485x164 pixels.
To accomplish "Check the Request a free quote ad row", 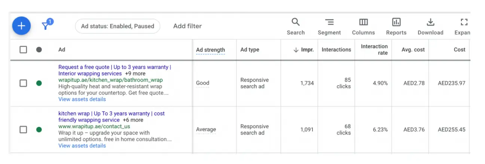I will click(x=23, y=83).
